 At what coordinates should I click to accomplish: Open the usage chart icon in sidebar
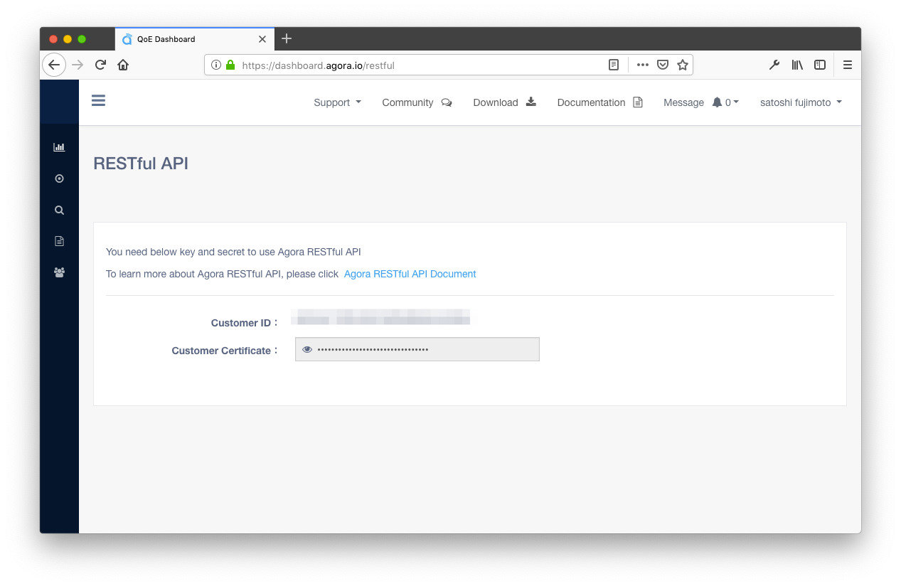coord(59,147)
